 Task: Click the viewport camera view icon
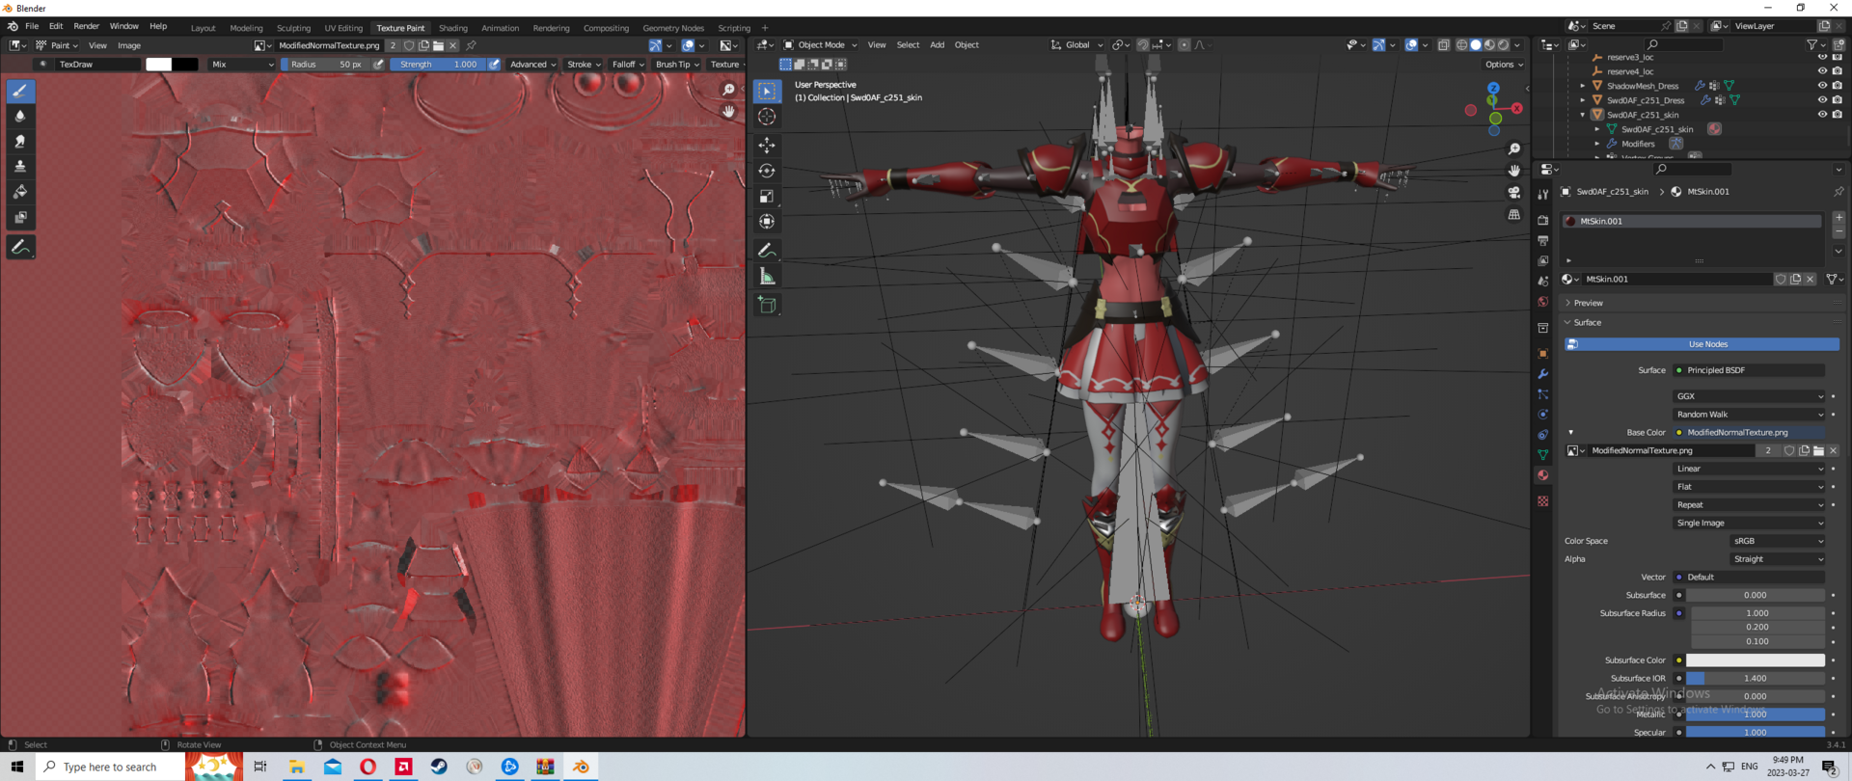pos(1514,193)
